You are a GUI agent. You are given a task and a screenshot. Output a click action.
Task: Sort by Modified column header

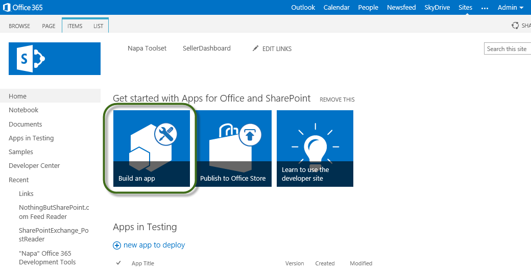click(361, 263)
